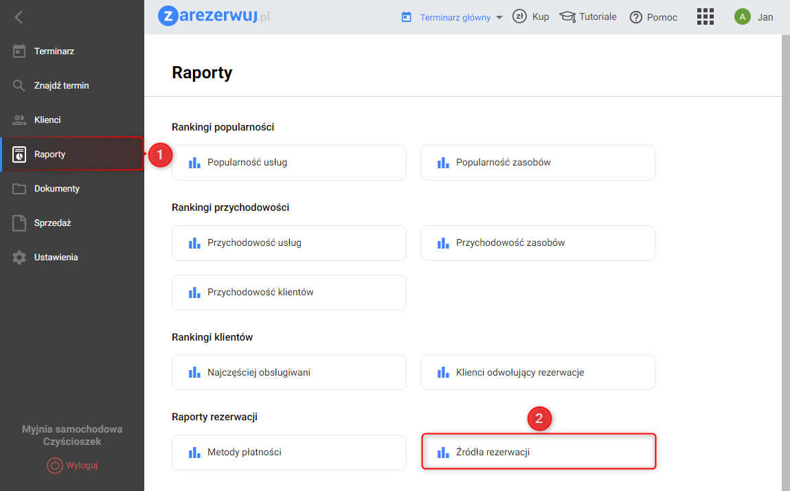Click the Terminarz calendar icon in sidebar
The image size is (790, 491).
click(19, 51)
